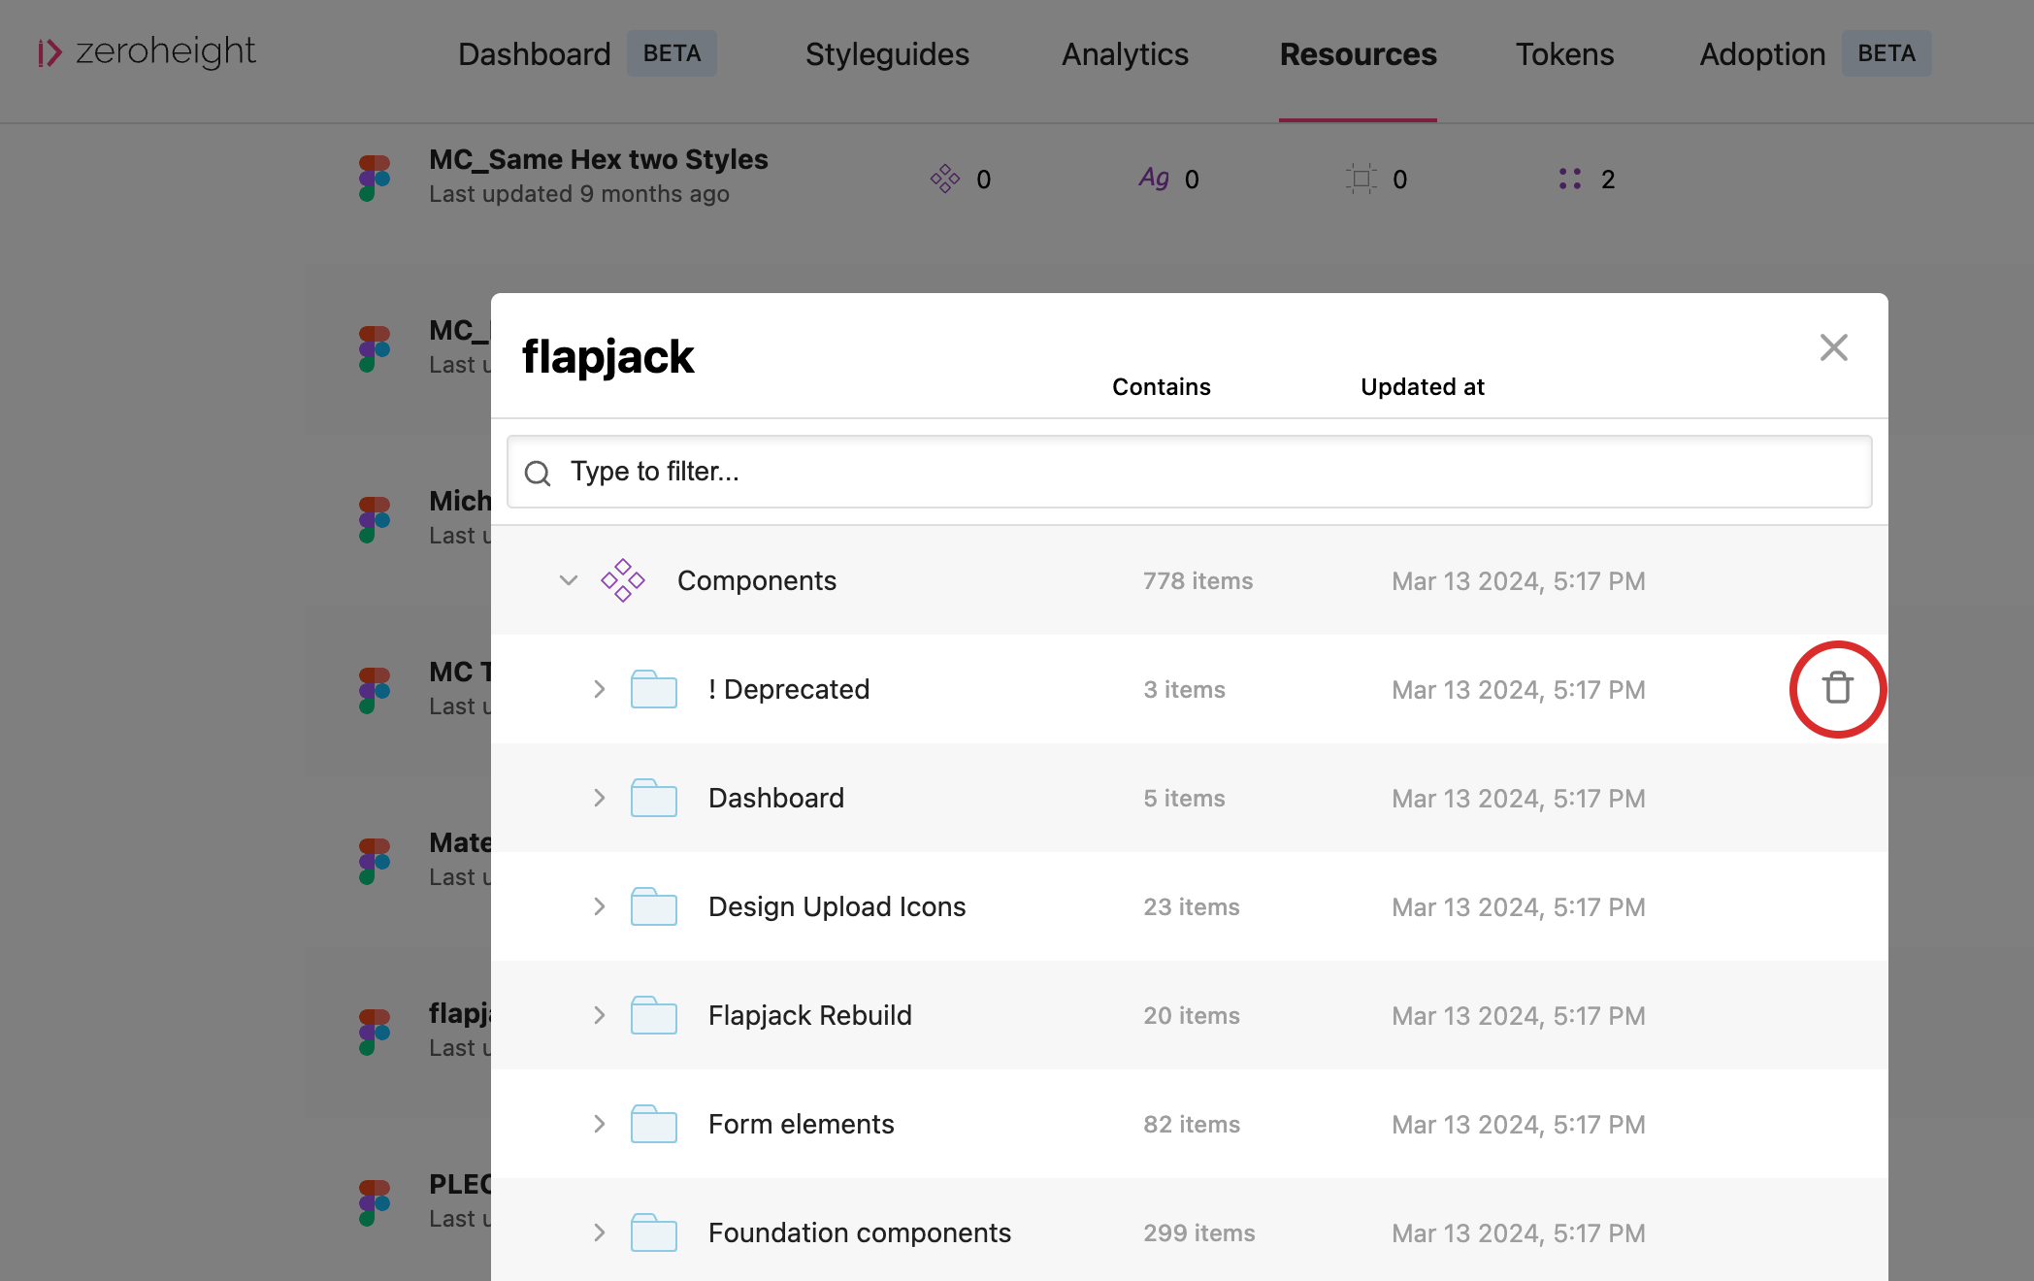Click the Type to filter input
This screenshot has width=2034, height=1281.
coord(1189,472)
